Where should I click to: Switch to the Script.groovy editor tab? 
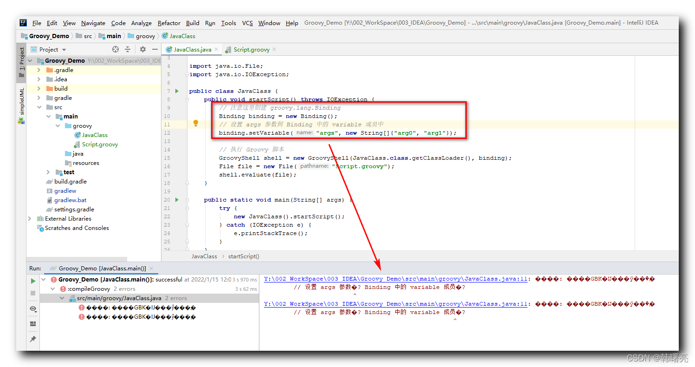pos(251,49)
